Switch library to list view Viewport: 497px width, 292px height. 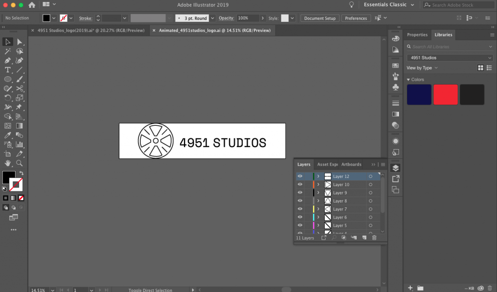(489, 68)
